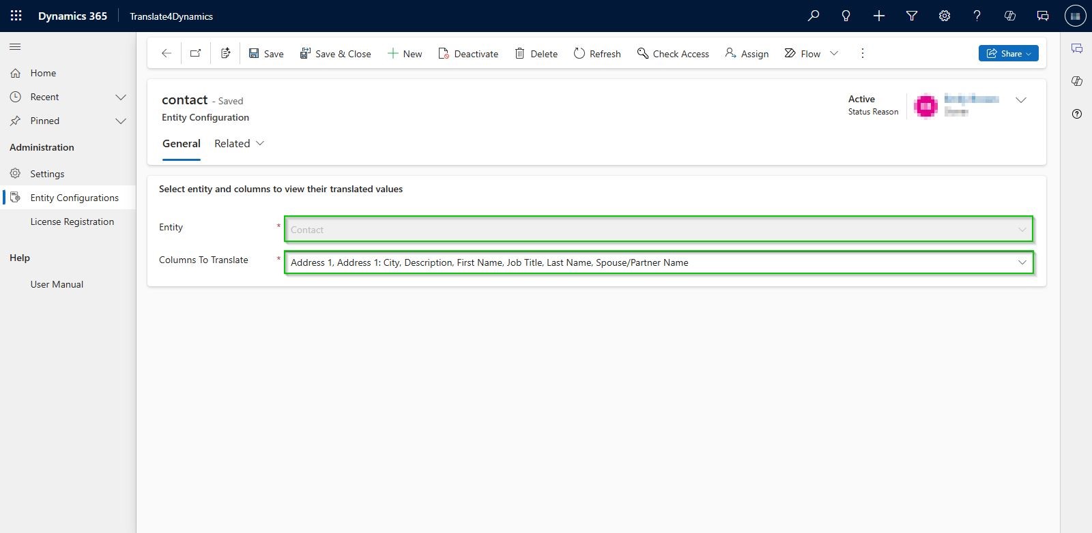Screen dimensions: 1092x533
Task: Click the Copilot icon in top header
Action: (x=1009, y=16)
